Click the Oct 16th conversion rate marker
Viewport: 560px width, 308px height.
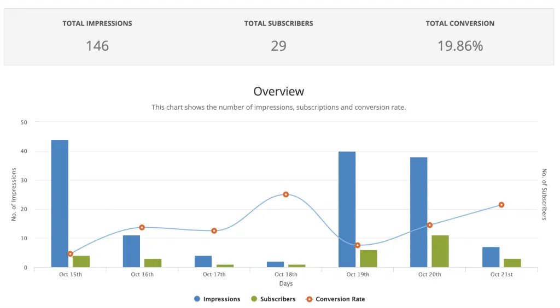(x=142, y=227)
